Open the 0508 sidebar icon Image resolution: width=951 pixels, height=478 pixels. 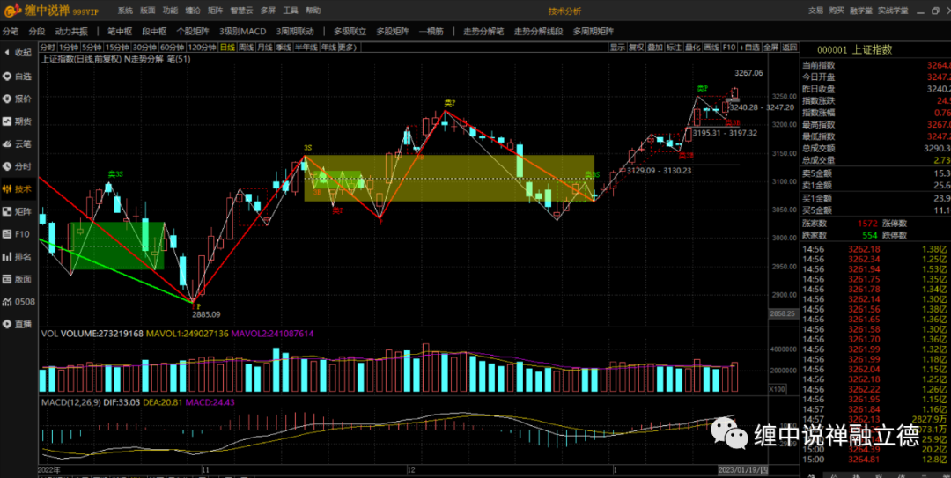[x=18, y=301]
